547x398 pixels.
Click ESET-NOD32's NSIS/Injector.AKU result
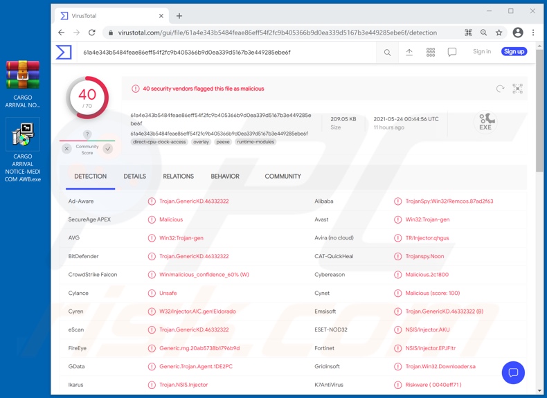tap(427, 329)
